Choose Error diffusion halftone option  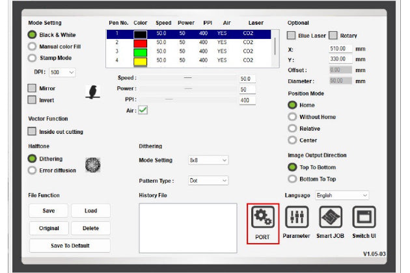point(32,170)
